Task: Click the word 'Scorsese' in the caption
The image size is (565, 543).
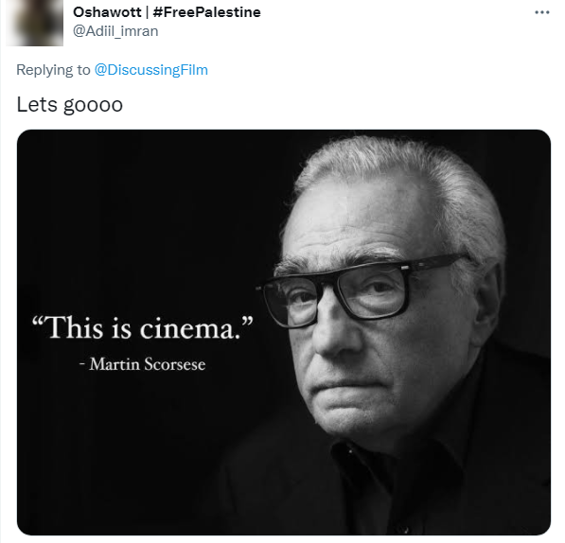Action: 175,364
